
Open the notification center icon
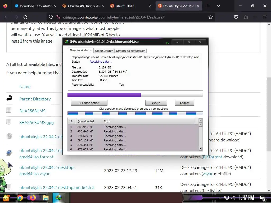tap(263, 198)
